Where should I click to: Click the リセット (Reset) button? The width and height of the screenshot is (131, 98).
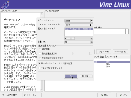pyautogui.click(x=104, y=52)
